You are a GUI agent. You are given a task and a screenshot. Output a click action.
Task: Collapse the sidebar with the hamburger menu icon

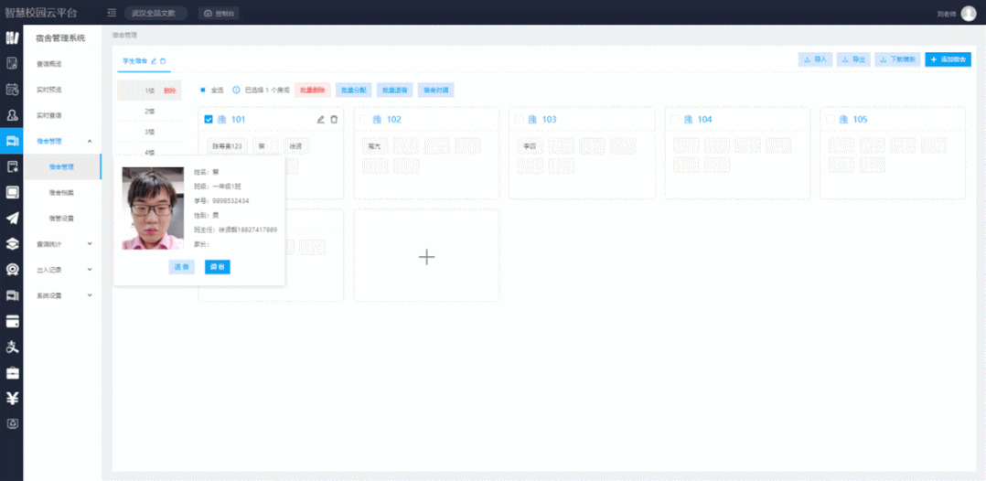point(112,13)
